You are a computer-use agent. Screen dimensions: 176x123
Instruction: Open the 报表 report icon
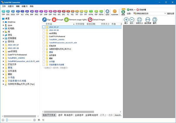click(x=123, y=12)
